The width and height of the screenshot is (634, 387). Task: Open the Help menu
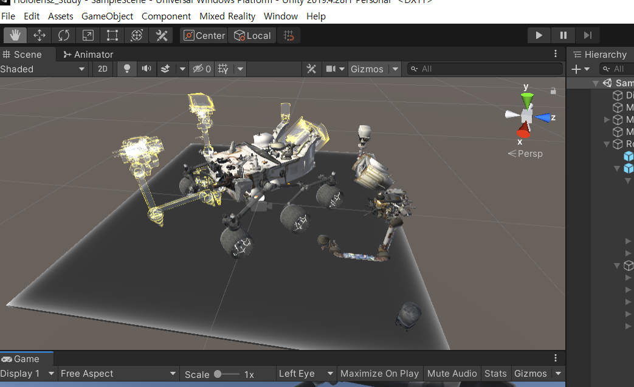coord(316,16)
